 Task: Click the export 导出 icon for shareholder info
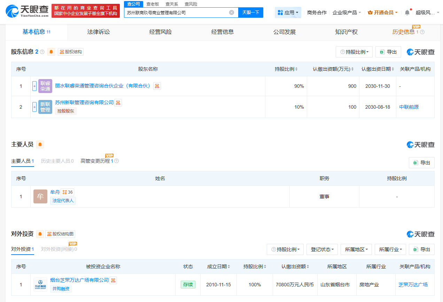click(x=388, y=52)
